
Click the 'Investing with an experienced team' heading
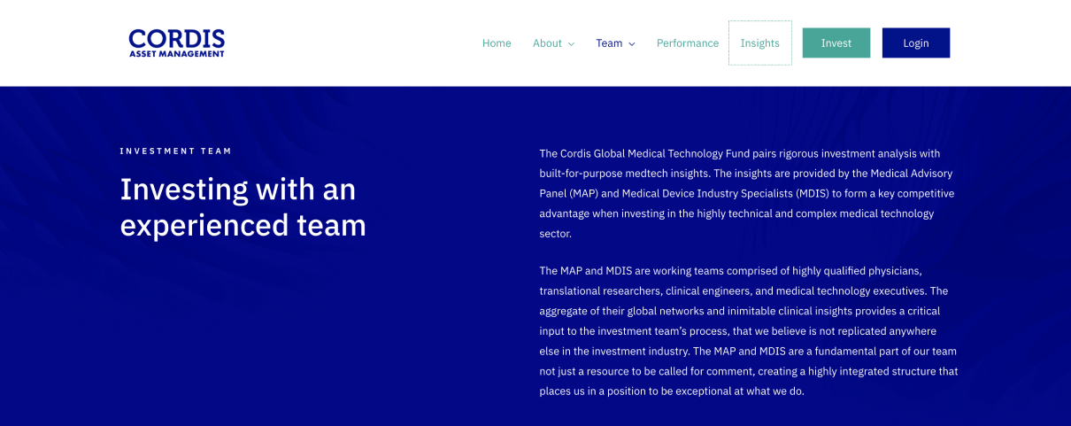(243, 207)
